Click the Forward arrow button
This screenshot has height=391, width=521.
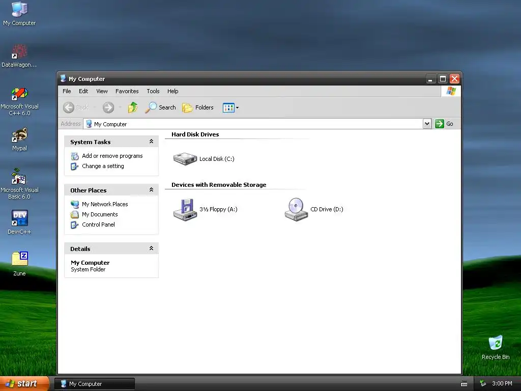click(108, 107)
